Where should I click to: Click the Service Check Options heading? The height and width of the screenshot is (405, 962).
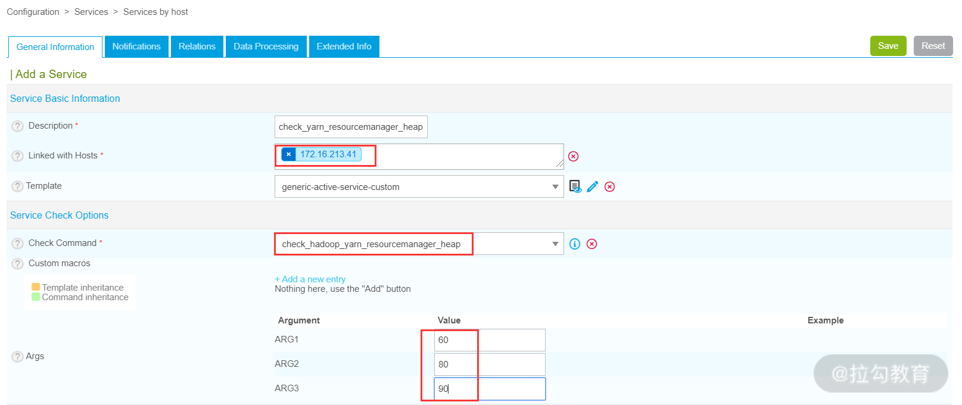pos(60,216)
